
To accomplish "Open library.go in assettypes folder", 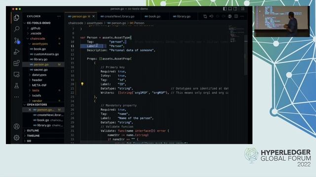I will pos(40,59).
